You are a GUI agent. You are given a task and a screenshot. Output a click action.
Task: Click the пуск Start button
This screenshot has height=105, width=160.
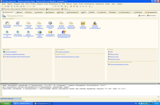point(6,103)
